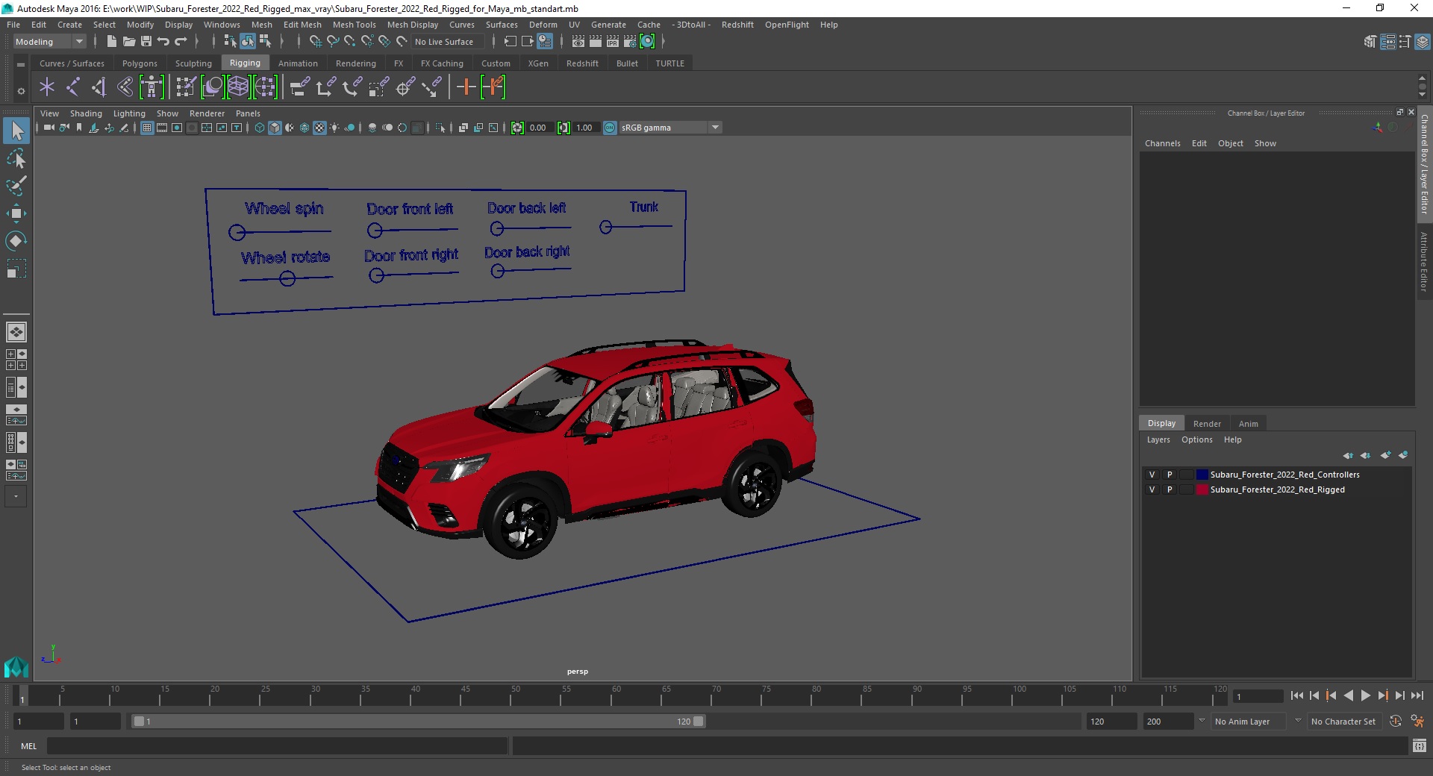Click the red swatch of Red_Rigged layer
Viewport: 1433px width, 776px height.
coord(1202,489)
